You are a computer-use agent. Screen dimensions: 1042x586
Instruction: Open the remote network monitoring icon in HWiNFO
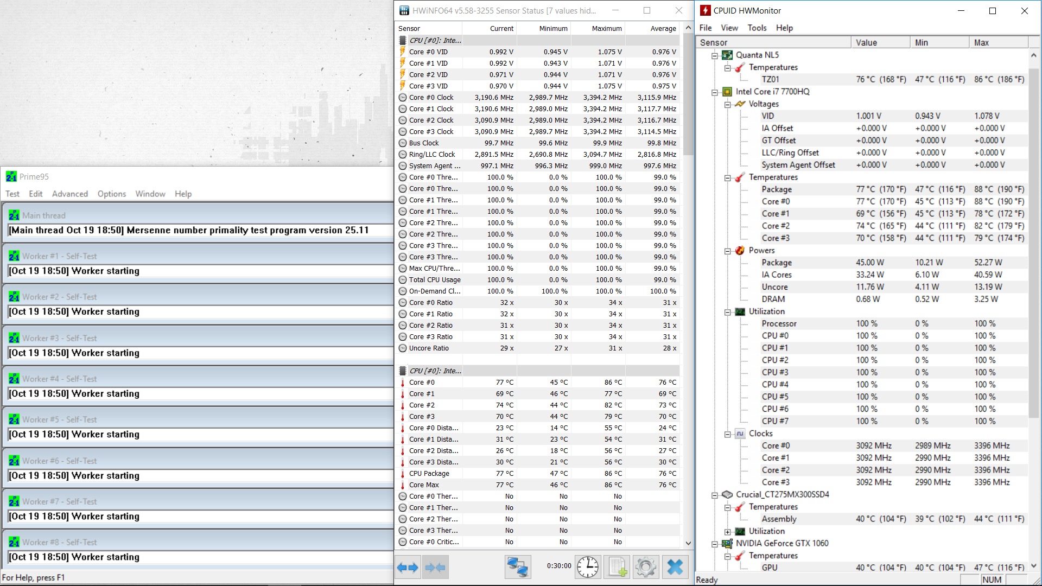point(517,568)
